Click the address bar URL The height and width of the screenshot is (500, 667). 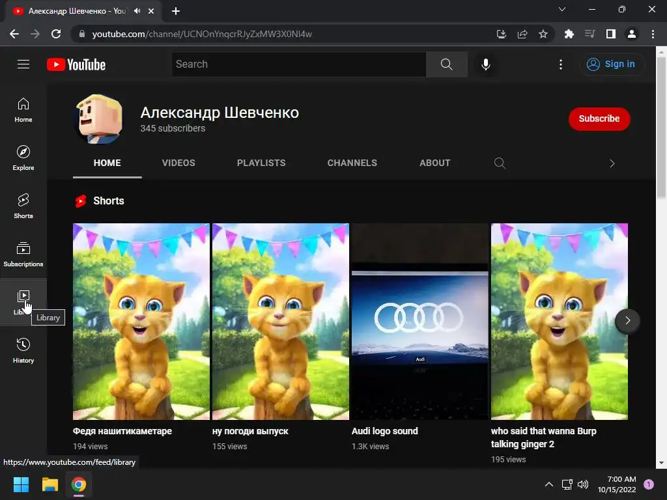(202, 34)
